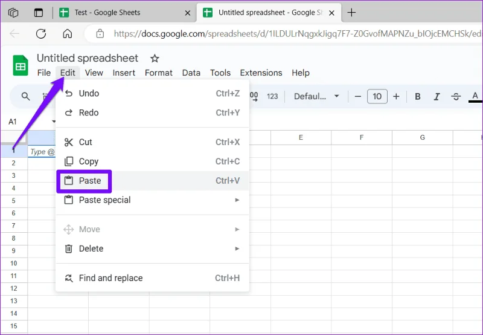Choose Redo from the Edit menu

(152, 112)
